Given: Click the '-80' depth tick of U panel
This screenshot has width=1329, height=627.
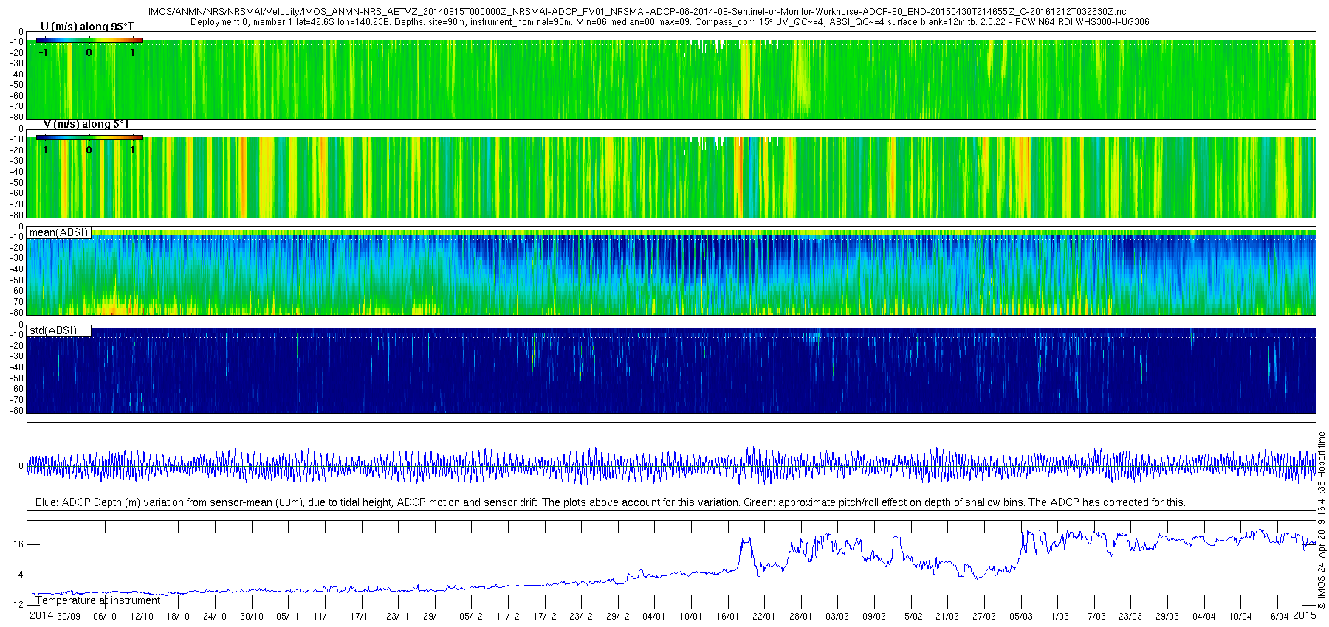Looking at the screenshot, I should pyautogui.click(x=16, y=117).
